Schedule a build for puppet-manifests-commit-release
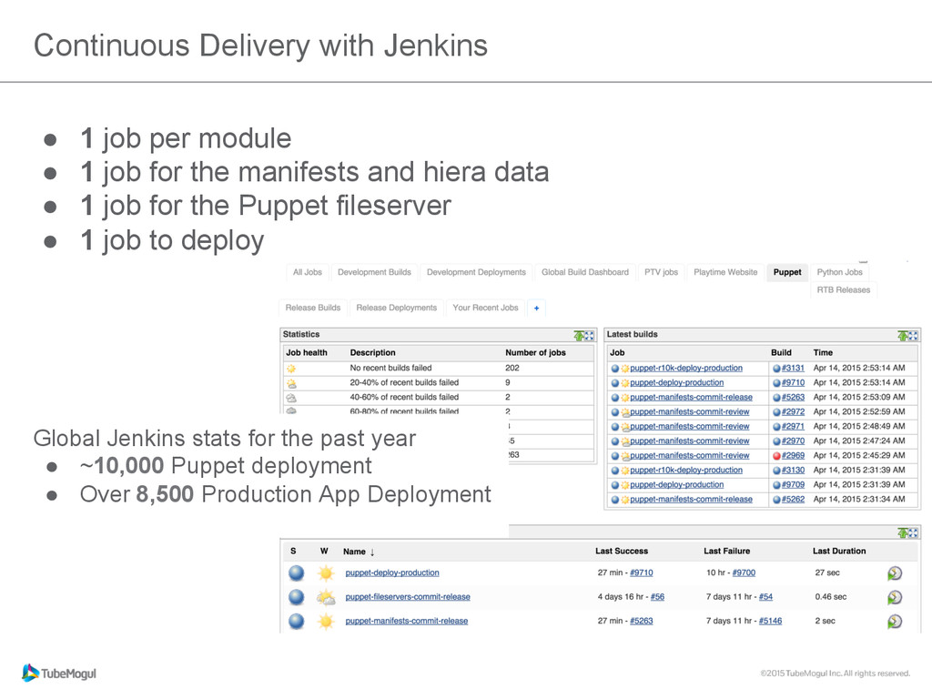932x699 pixels. (895, 621)
